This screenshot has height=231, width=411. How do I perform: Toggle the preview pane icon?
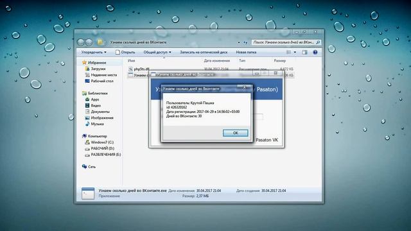click(304, 52)
